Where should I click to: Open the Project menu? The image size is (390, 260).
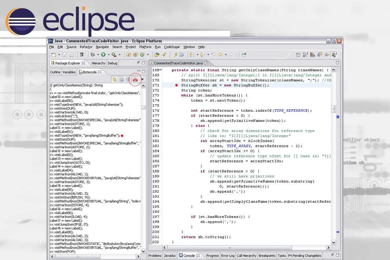tap(131, 47)
